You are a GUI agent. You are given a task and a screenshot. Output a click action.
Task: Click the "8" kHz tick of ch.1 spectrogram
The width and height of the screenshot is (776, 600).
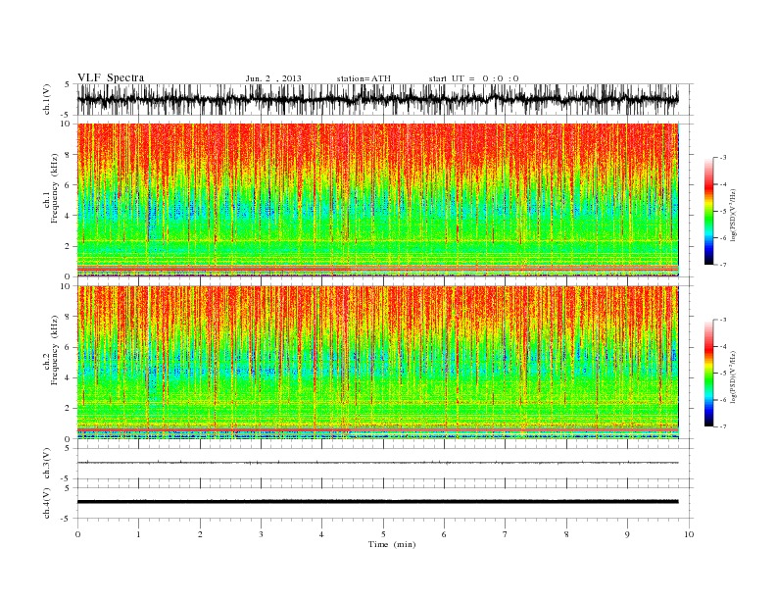[x=69, y=155]
